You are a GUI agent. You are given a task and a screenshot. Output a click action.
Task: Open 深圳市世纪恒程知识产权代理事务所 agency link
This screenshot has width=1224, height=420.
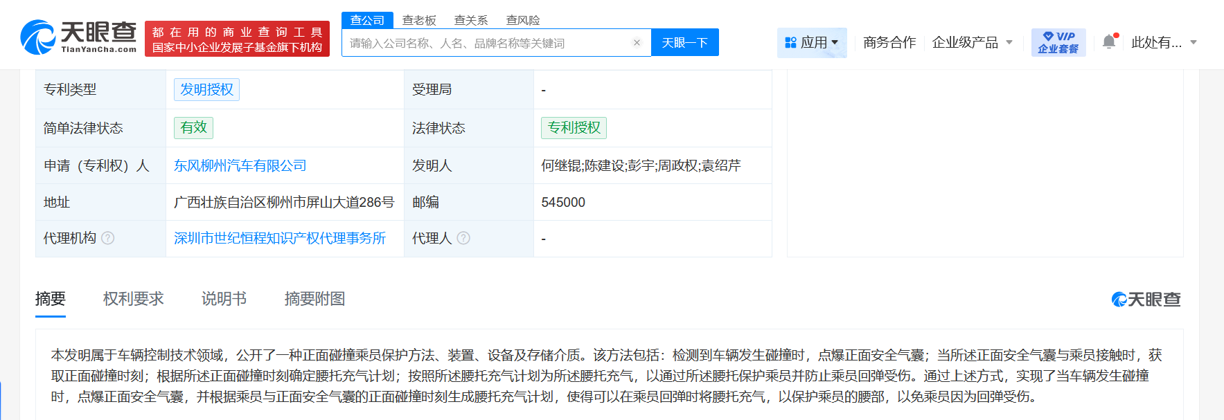(x=280, y=238)
